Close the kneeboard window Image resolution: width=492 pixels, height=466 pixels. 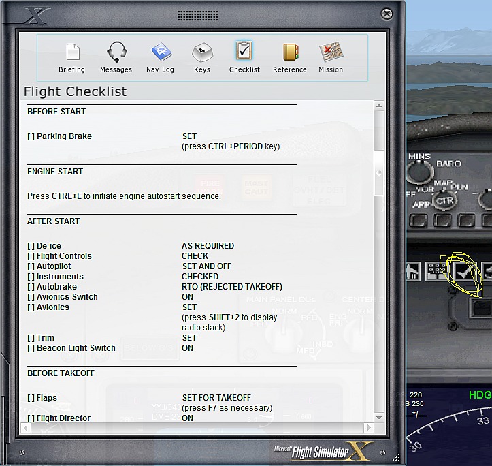point(387,13)
